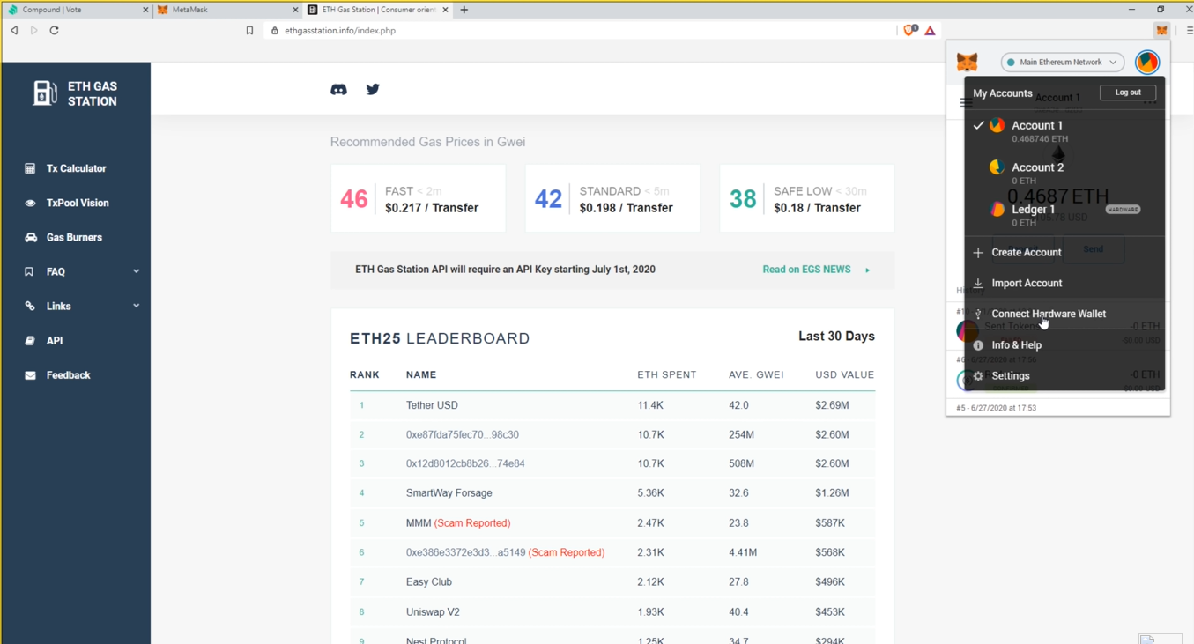The width and height of the screenshot is (1194, 644).
Task: Click the ETH Gas Station logo
Action: 75,93
